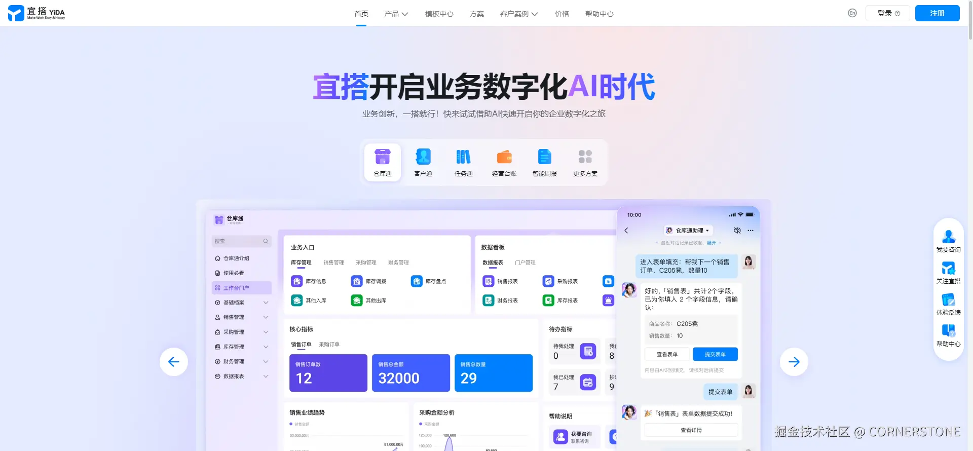The image size is (973, 451).
Task: Click the page vertical scrollbar
Action: tap(970, 20)
